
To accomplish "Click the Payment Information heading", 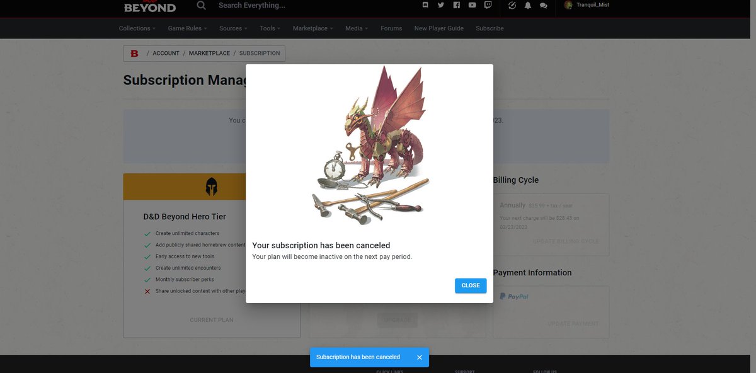I will click(x=532, y=273).
